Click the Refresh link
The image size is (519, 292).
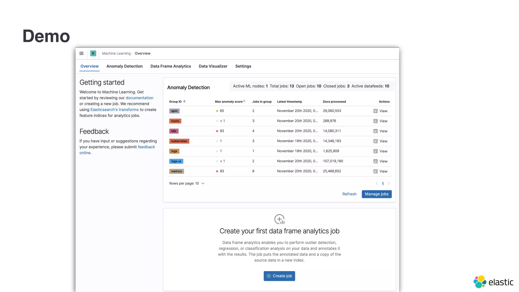click(x=349, y=194)
